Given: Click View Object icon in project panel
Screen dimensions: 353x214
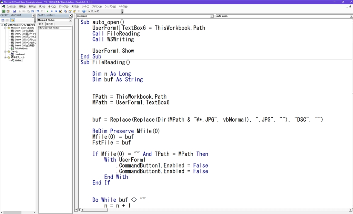Looking at the screenshot, I should coord(7,20).
